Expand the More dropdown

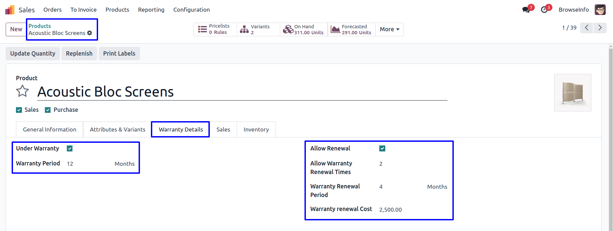click(389, 29)
